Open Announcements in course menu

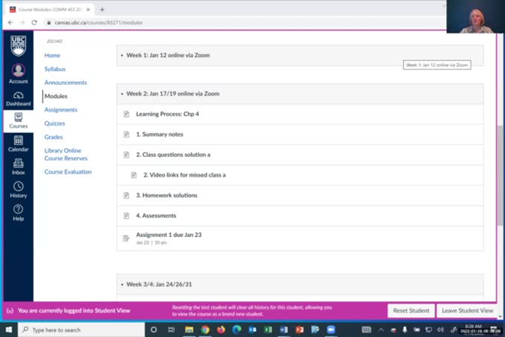(x=66, y=83)
